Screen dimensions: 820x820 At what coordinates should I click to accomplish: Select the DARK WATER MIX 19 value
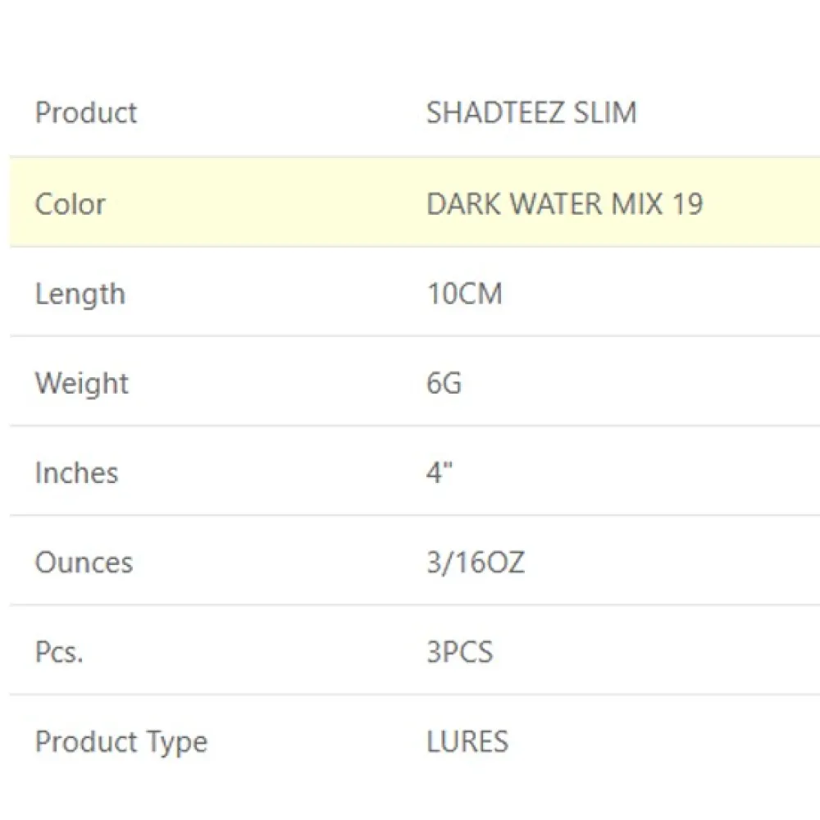tap(564, 203)
